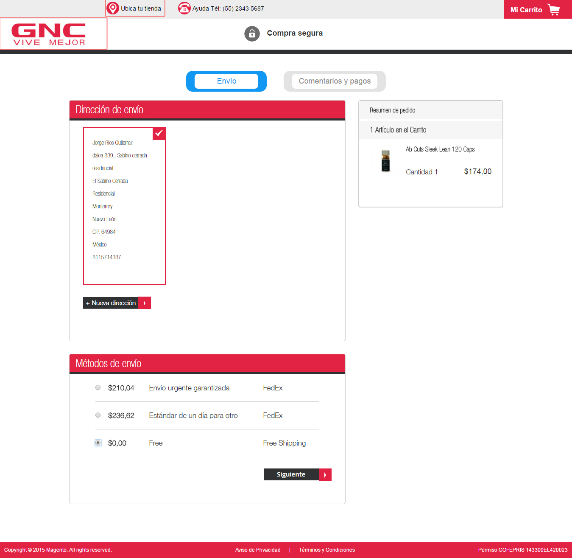
Task: Select the $236,62 standard overnight FedEx option
Action: [98, 415]
